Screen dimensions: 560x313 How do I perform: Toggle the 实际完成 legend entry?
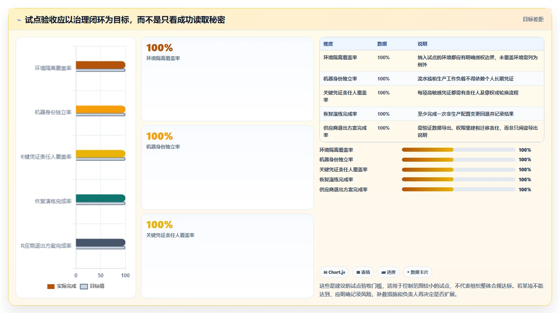[x=62, y=286]
